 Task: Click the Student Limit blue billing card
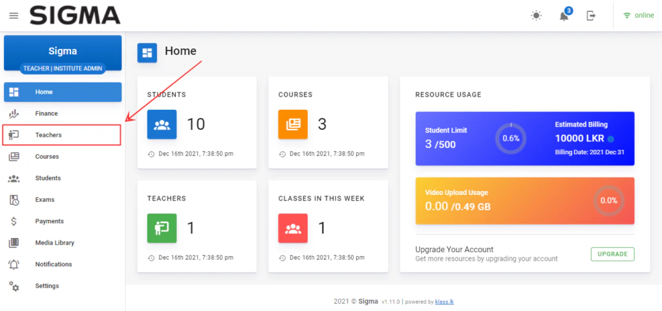(x=525, y=138)
